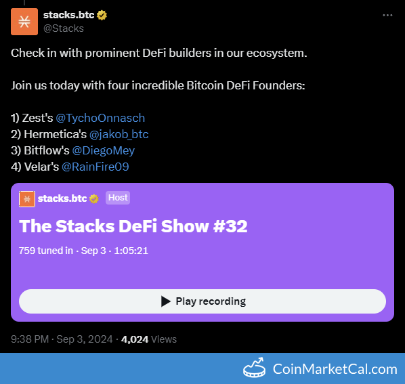Open the CoinMarketCal.com watermark text
Screen dimensions: 405x384
click(335, 369)
